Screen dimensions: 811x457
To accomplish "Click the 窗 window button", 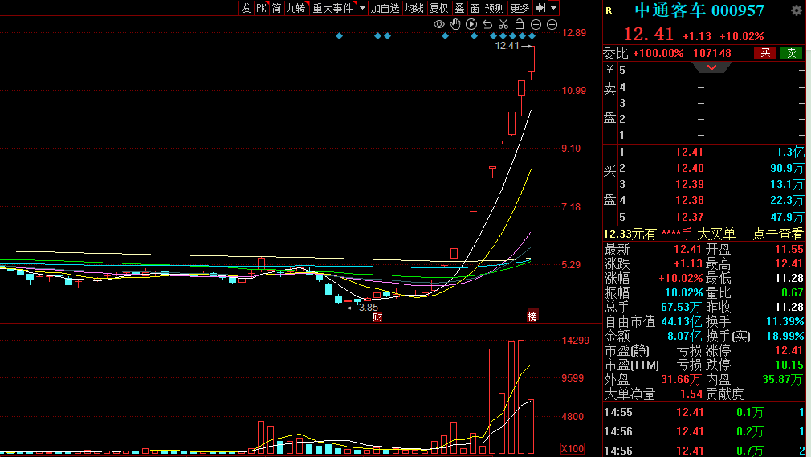I will (x=475, y=8).
